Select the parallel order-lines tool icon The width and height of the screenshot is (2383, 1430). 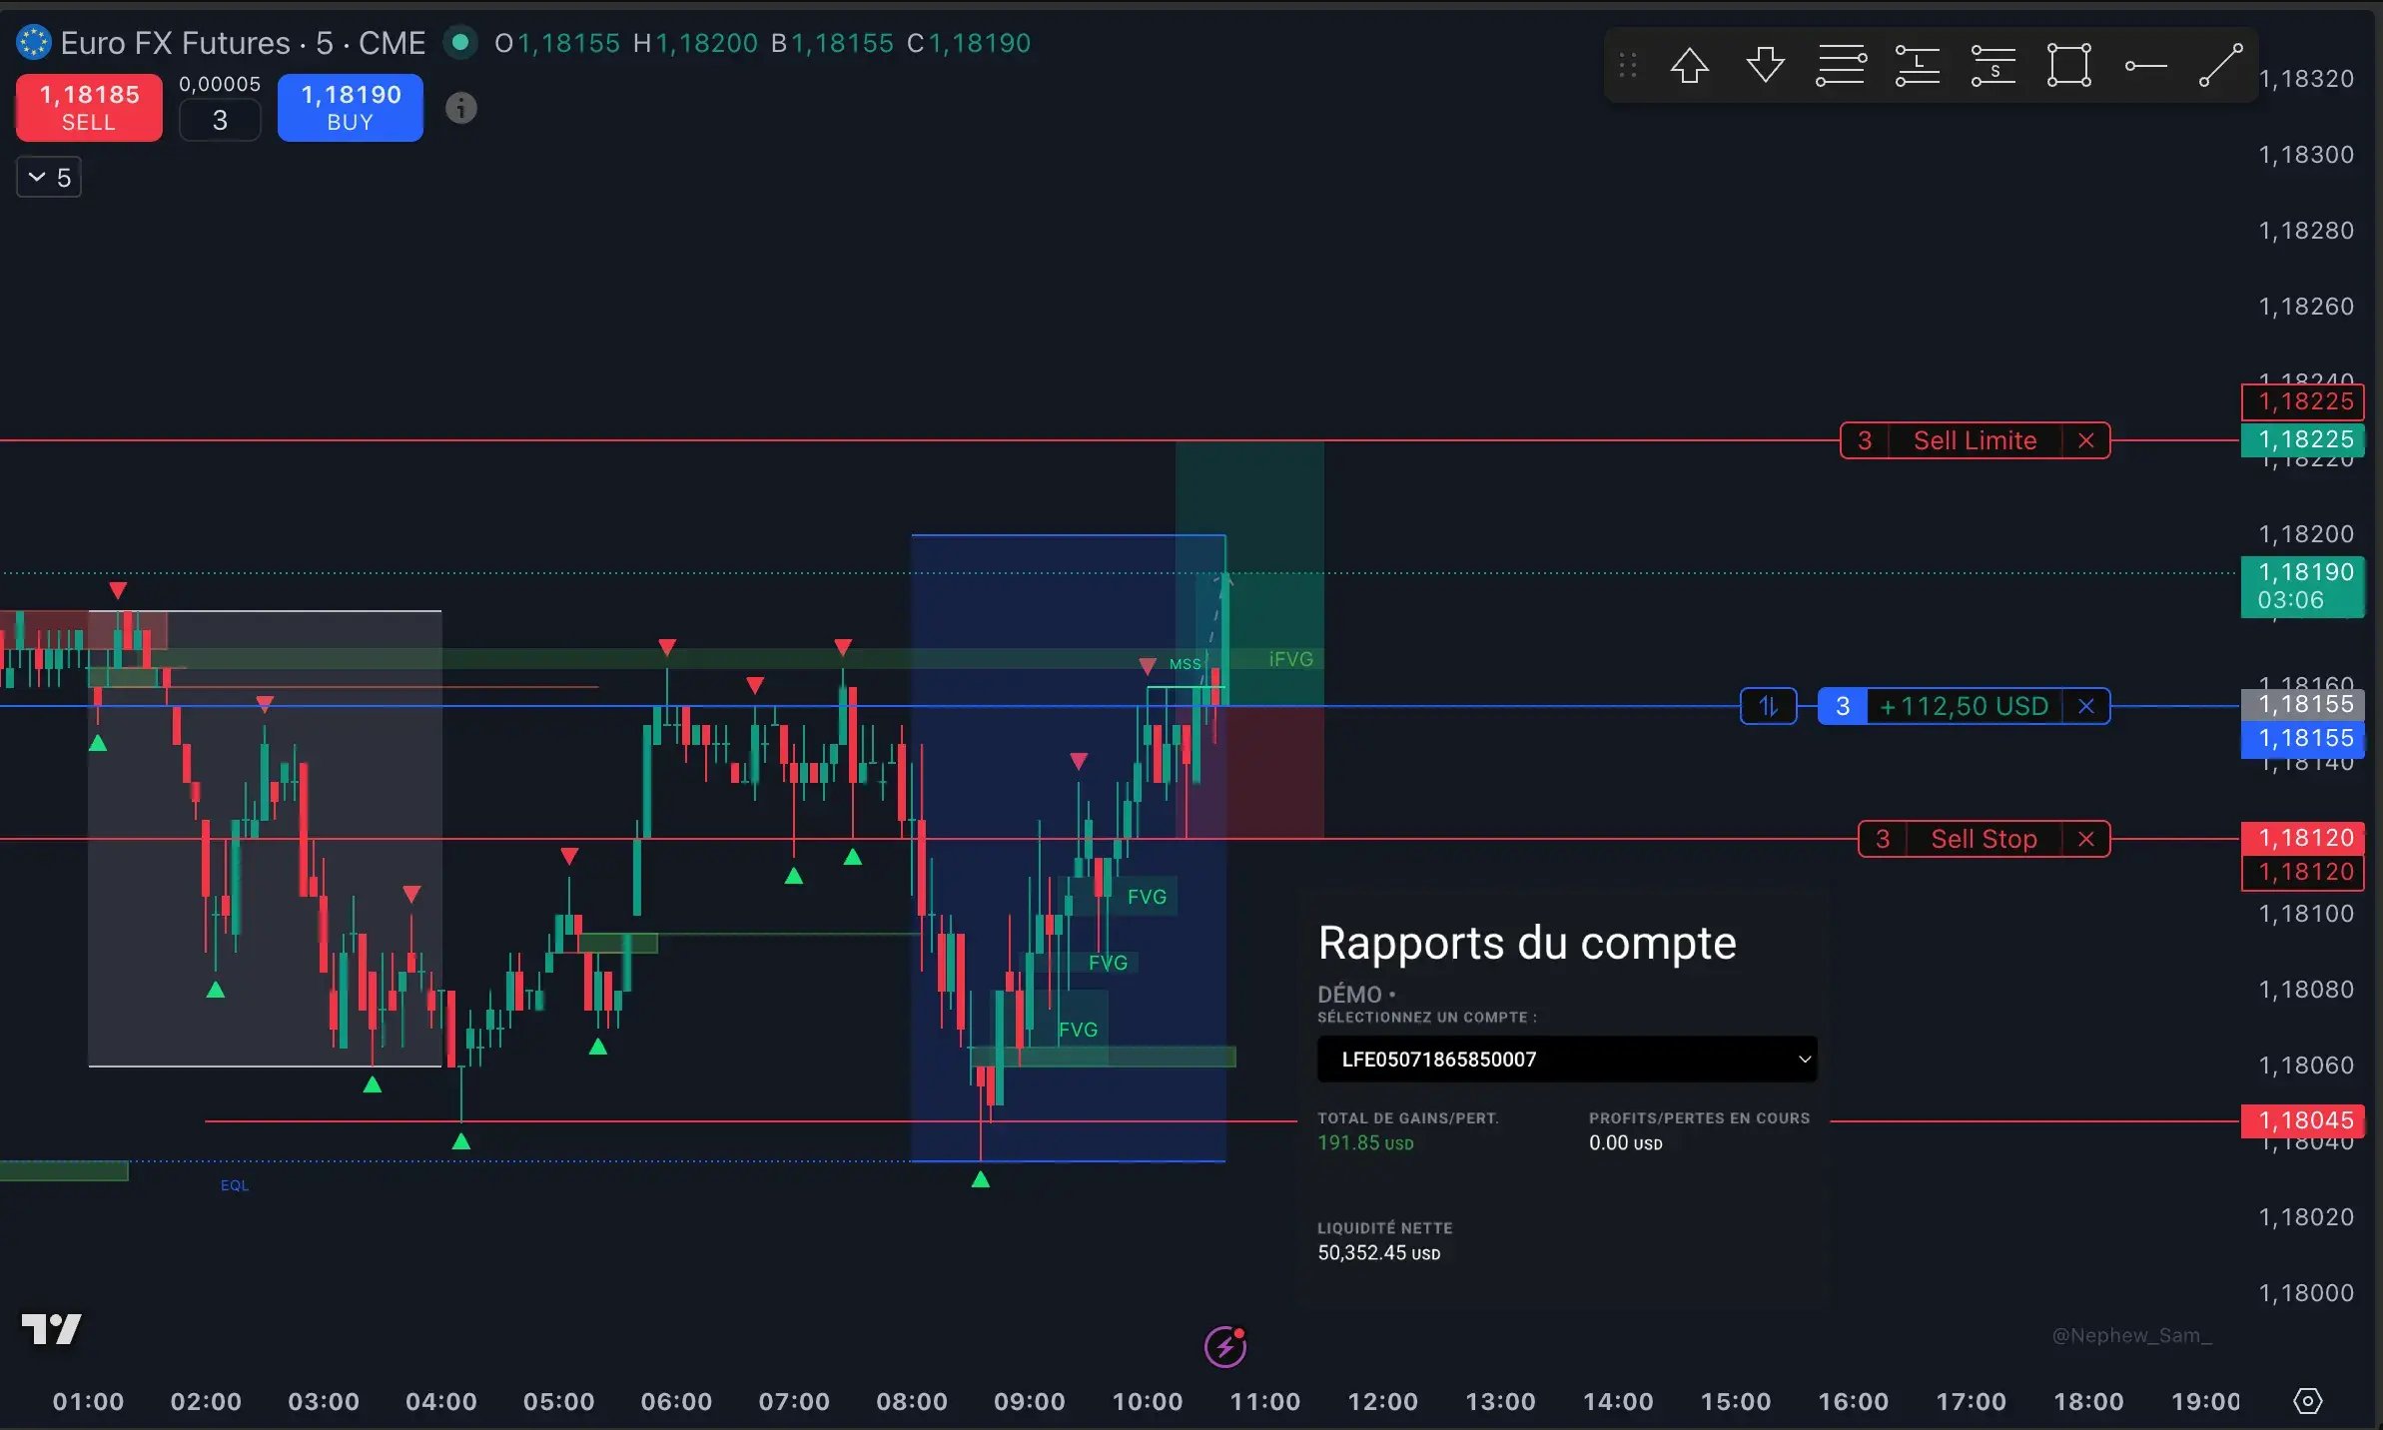coord(1841,65)
